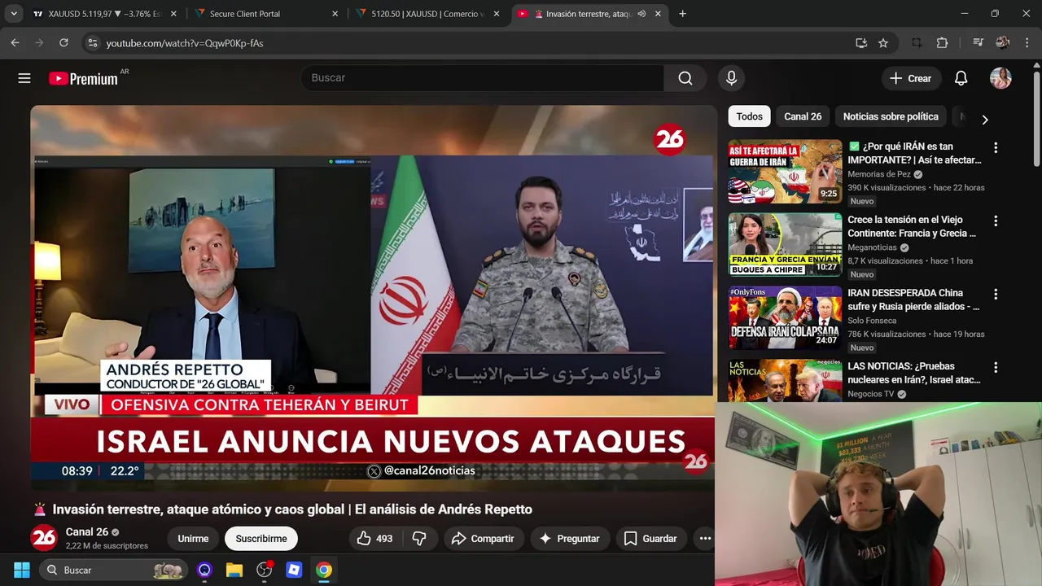Click the Windows taskbar search box

114,570
